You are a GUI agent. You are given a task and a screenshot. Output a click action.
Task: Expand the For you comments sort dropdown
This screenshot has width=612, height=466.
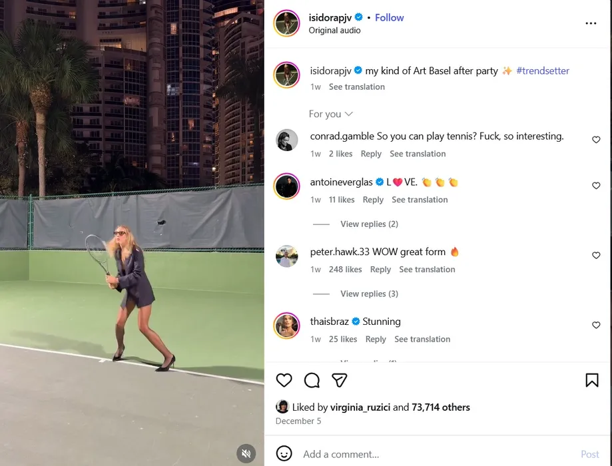click(x=330, y=114)
